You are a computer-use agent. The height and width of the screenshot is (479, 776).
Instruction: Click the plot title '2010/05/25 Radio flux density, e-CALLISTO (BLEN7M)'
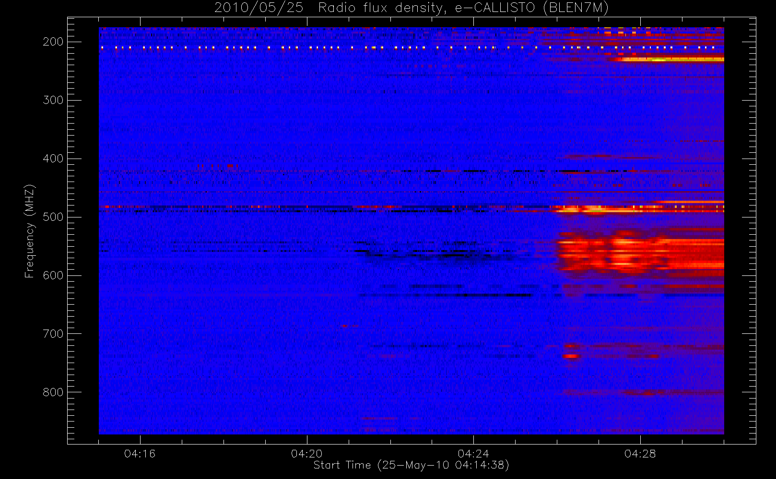point(412,8)
